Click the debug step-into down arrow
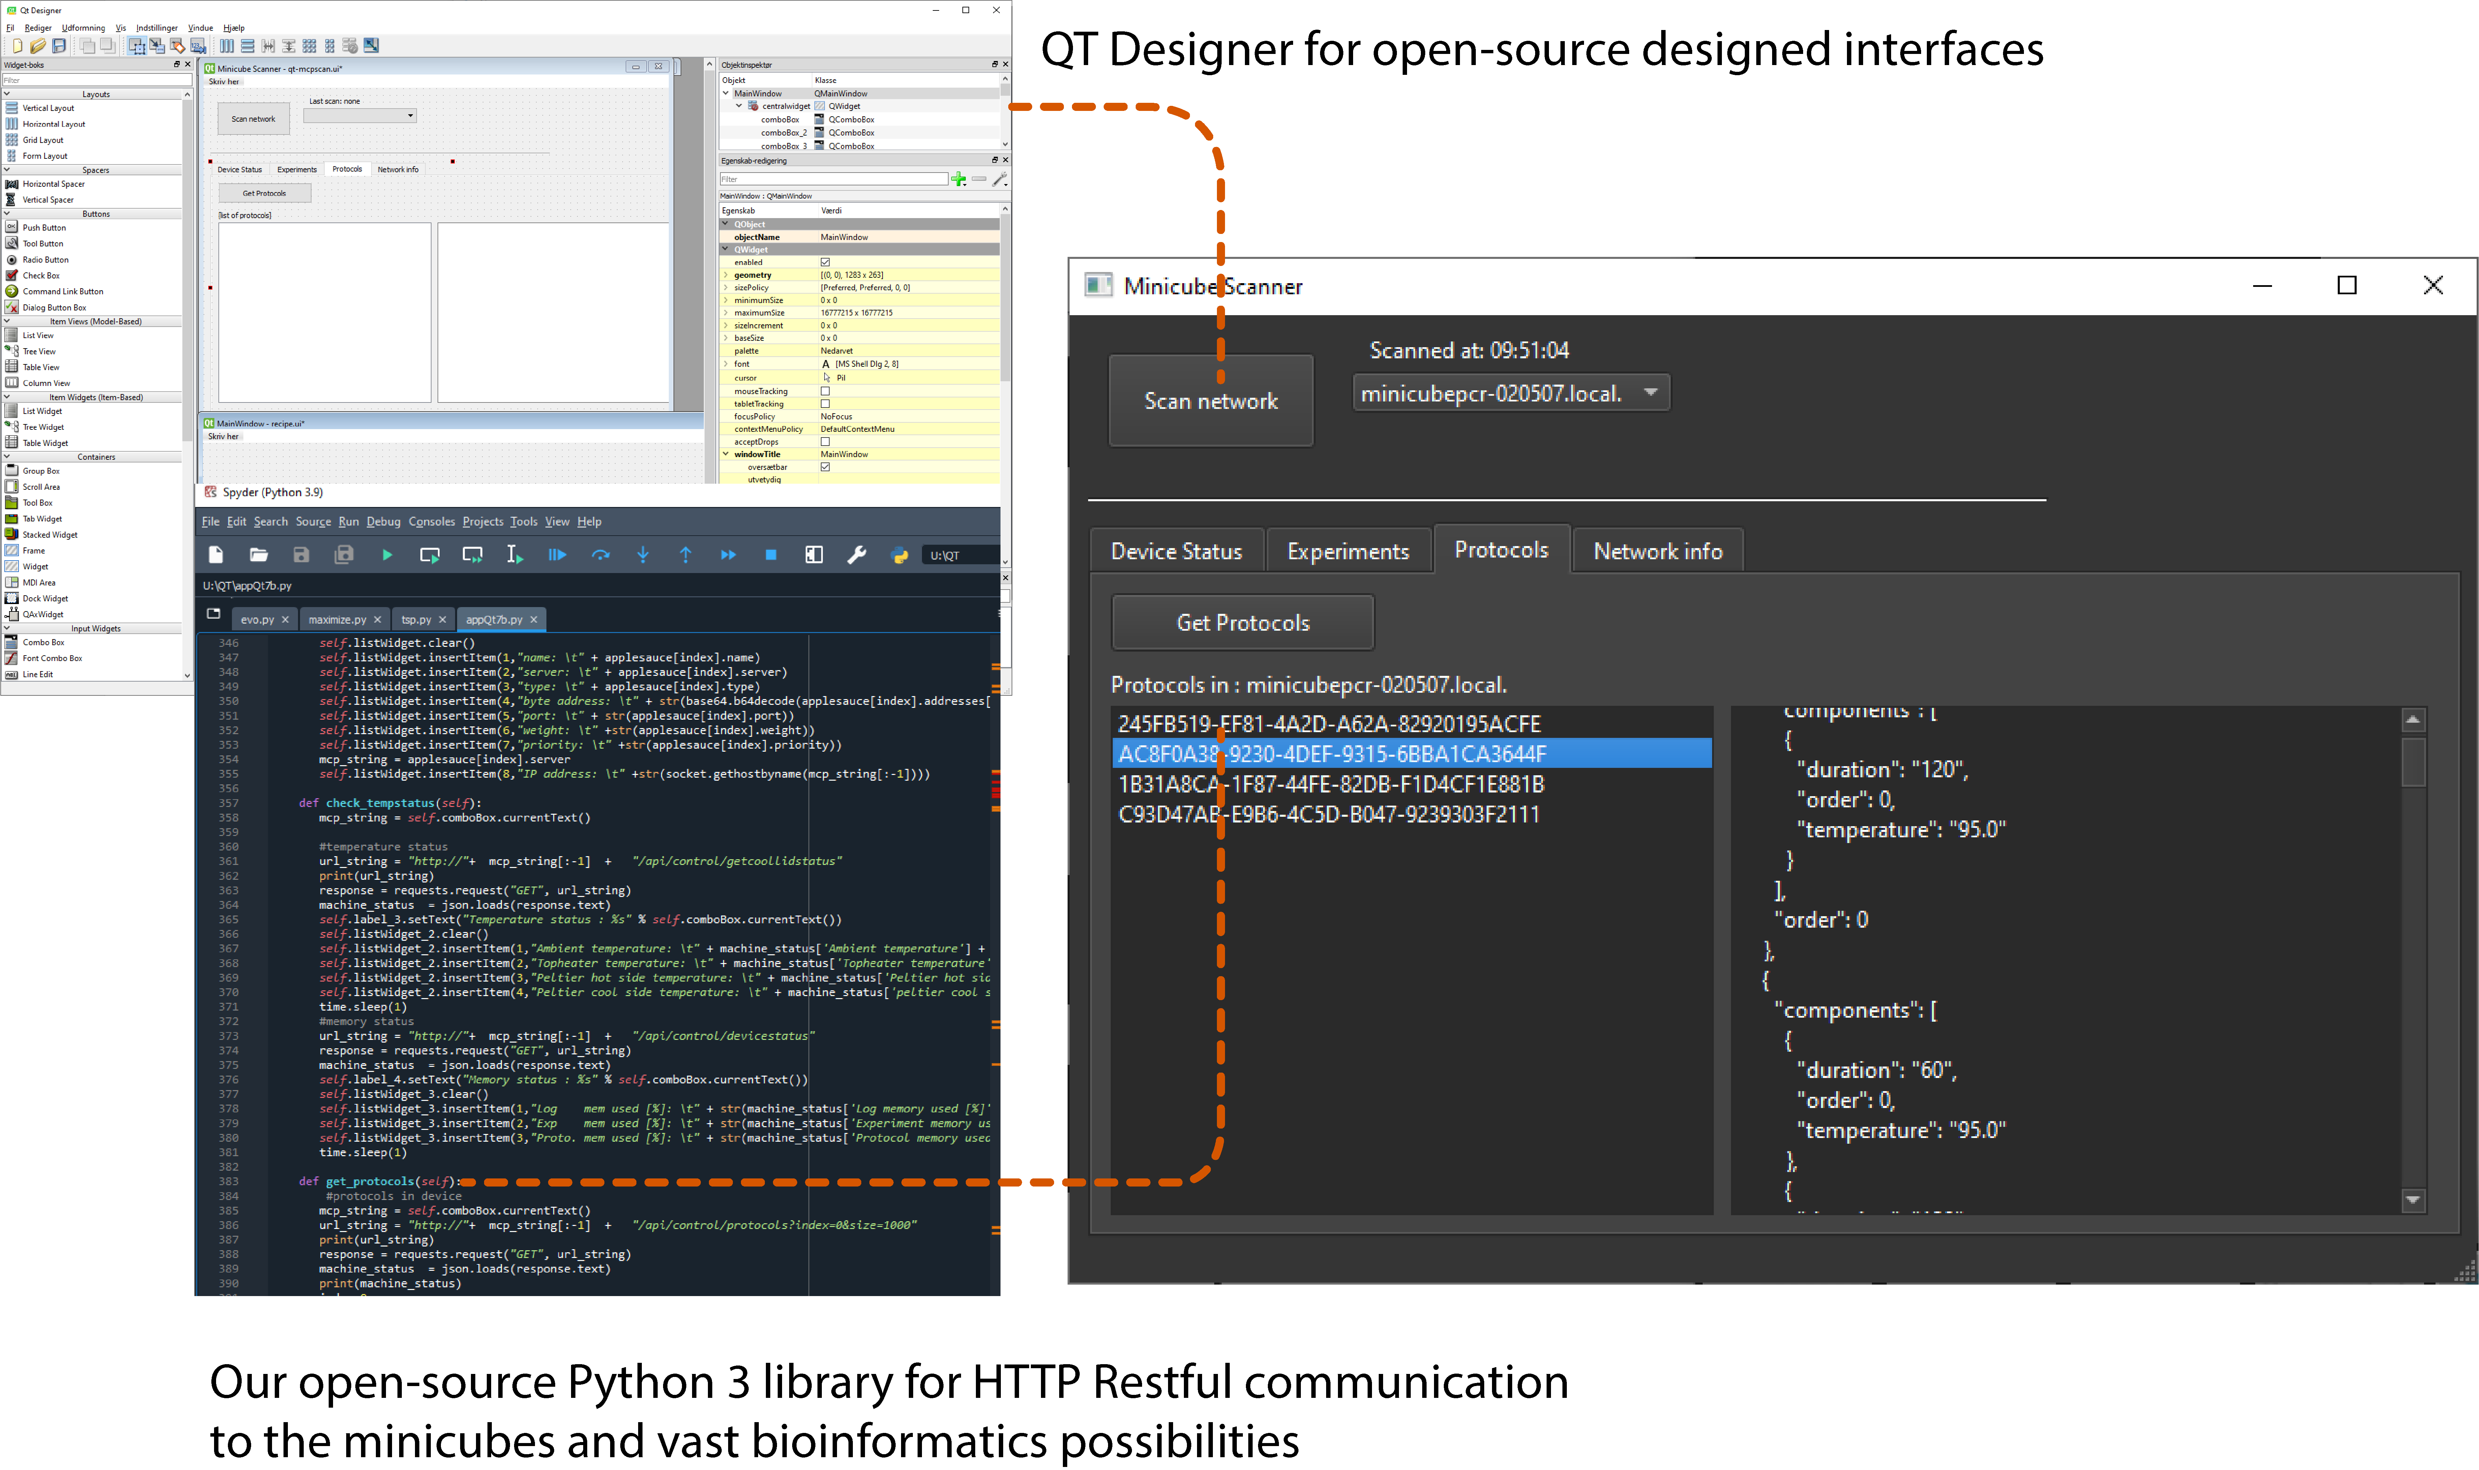The width and height of the screenshot is (2479, 1470). (x=643, y=555)
